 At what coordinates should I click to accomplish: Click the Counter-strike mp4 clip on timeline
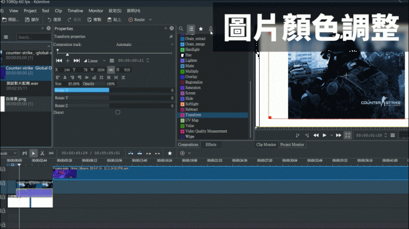click(x=231, y=173)
